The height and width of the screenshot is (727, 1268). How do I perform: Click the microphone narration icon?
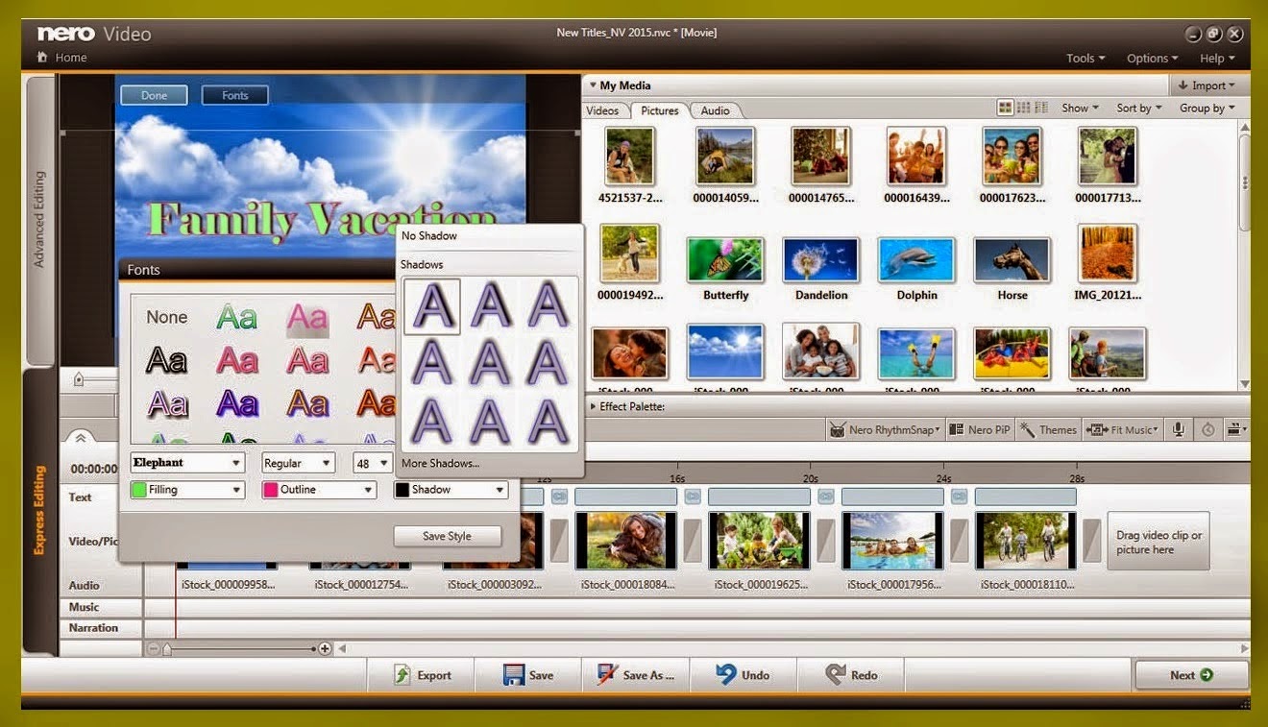[x=1177, y=429]
